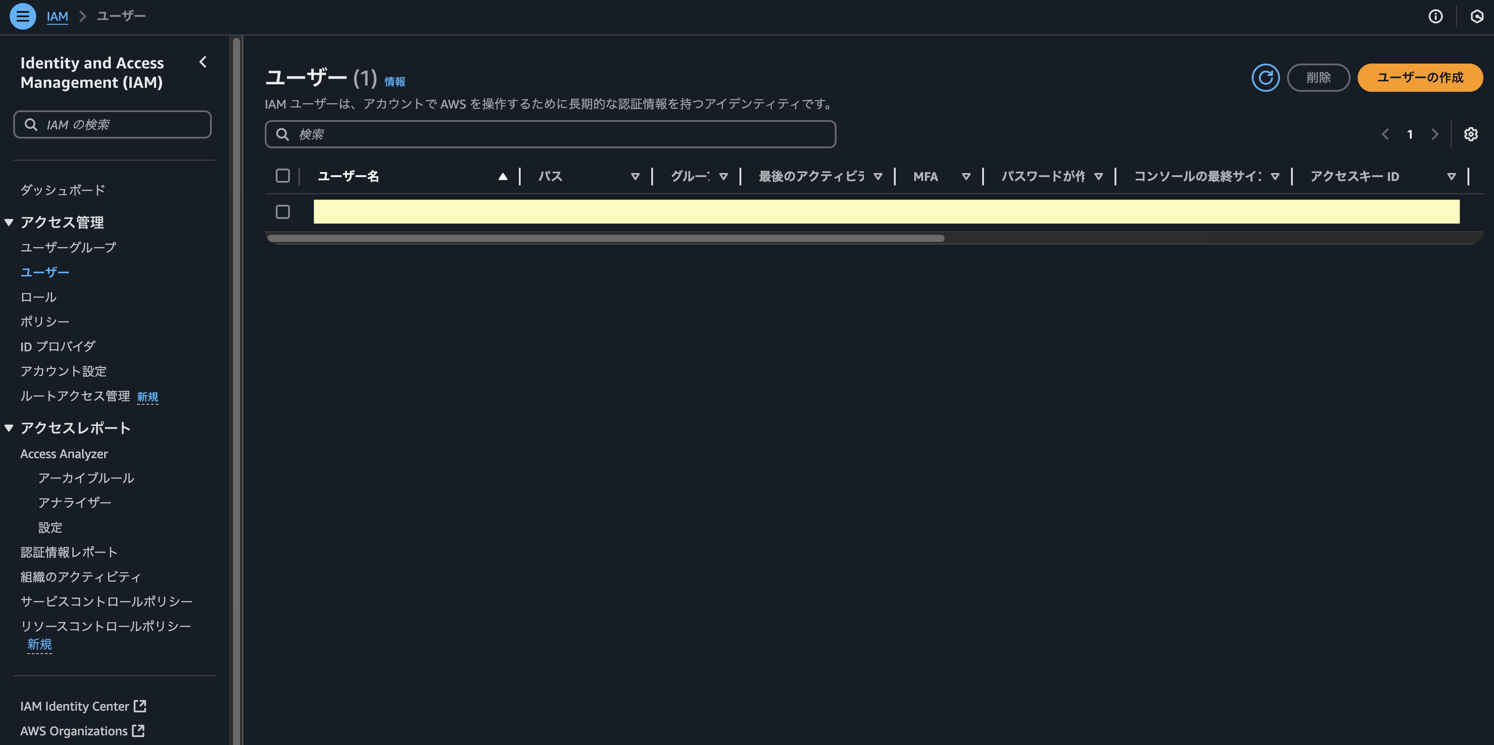The width and height of the screenshot is (1494, 745).
Task: Sort by アクセスキー ID column arrow
Action: tap(1450, 177)
